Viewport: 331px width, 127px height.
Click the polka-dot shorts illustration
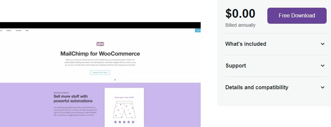point(124,110)
